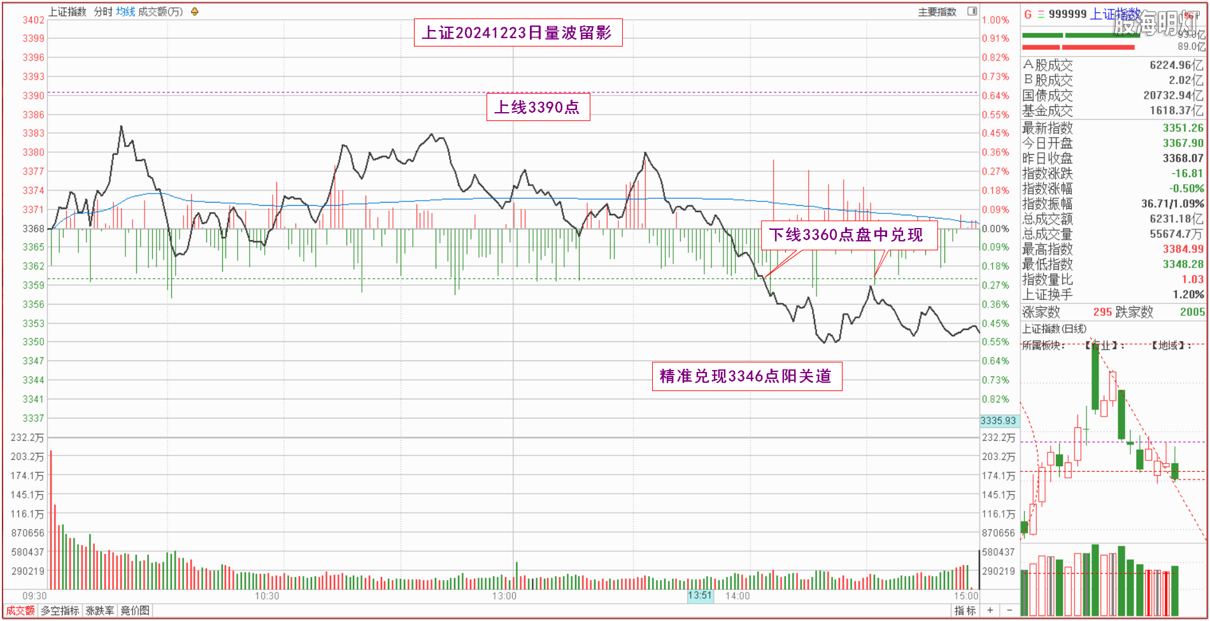Click the 上证换手 value 1.20%
The image size is (1210, 621).
pos(1188,294)
